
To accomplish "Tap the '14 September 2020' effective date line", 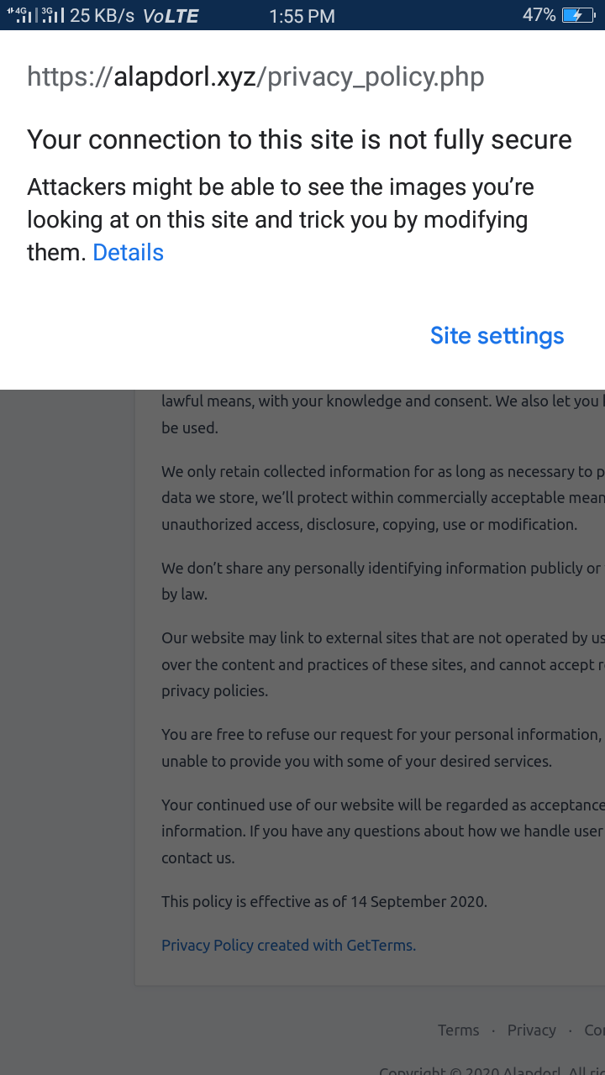I will (324, 901).
